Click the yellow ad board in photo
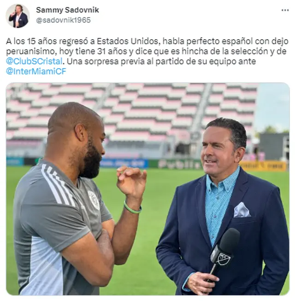The width and height of the screenshot is (295, 301). [x=264, y=166]
